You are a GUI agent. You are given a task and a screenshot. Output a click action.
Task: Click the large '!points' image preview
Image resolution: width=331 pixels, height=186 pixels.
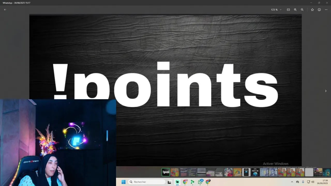click(x=165, y=90)
